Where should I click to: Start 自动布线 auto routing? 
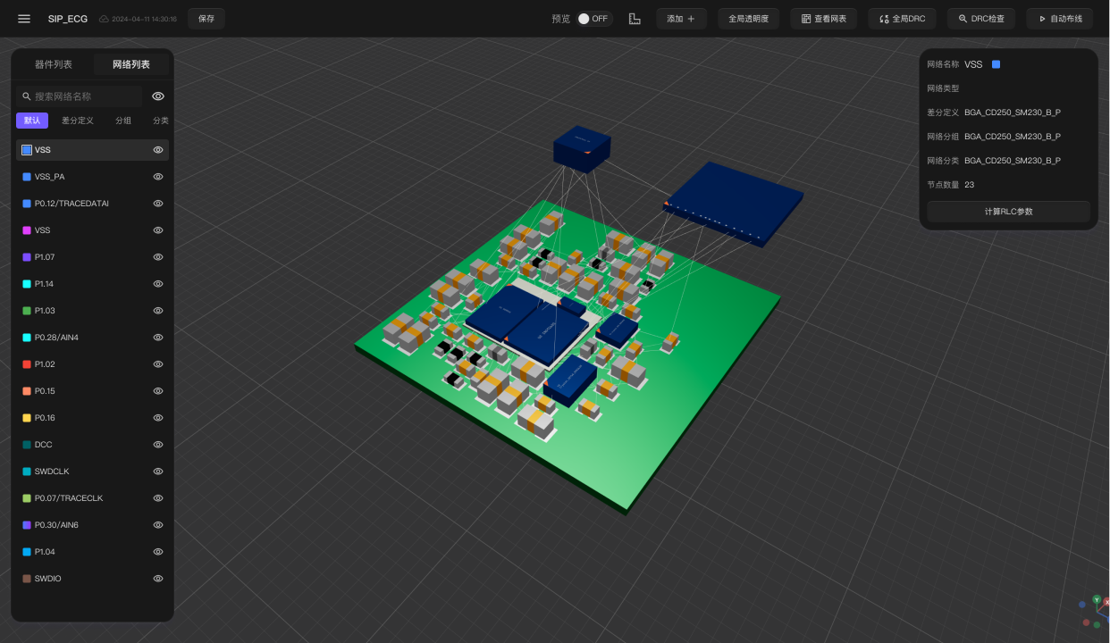(x=1059, y=19)
